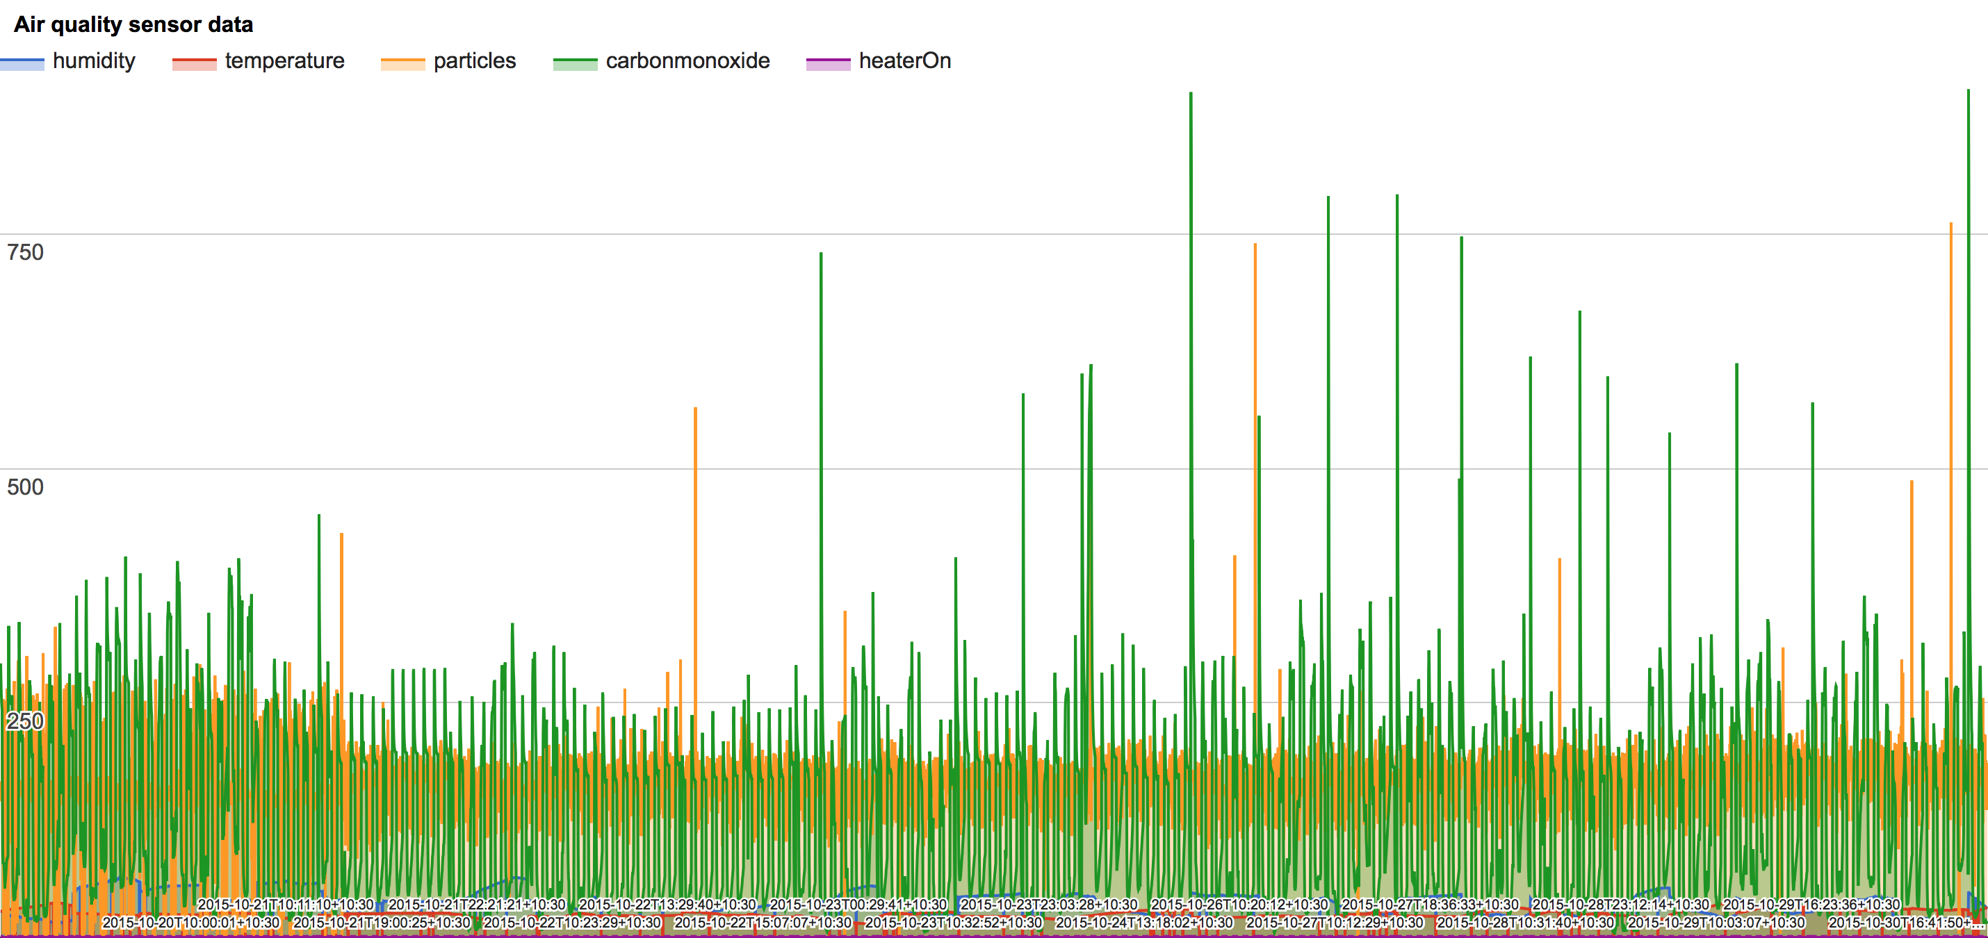The image size is (1988, 938).
Task: Click the 250 y-axis label
Action: click(26, 721)
